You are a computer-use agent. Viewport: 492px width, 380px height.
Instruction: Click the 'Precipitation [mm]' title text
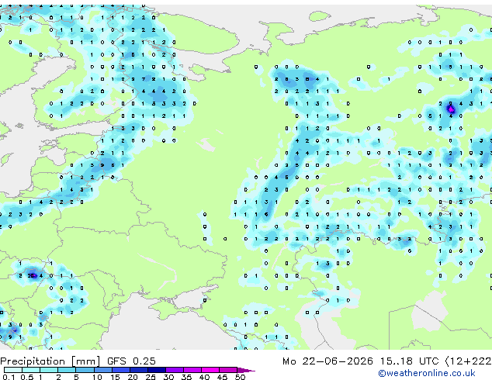tap(50, 361)
